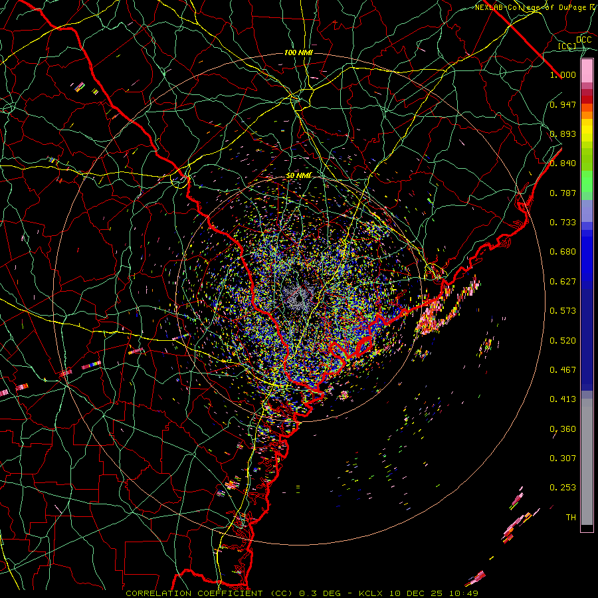Click the 1.000 color scale value
Screen dimensions: 598x598
(x=563, y=74)
